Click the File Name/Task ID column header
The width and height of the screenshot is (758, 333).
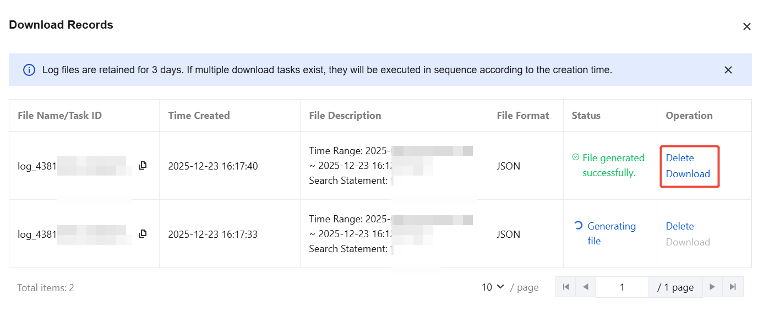point(59,116)
